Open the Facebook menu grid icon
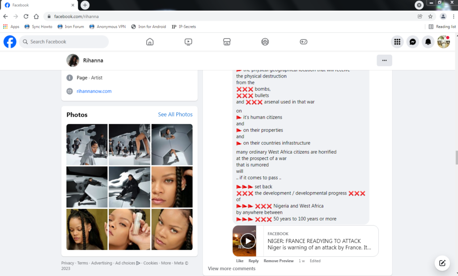Viewport: 458px width, 276px height. click(x=397, y=42)
